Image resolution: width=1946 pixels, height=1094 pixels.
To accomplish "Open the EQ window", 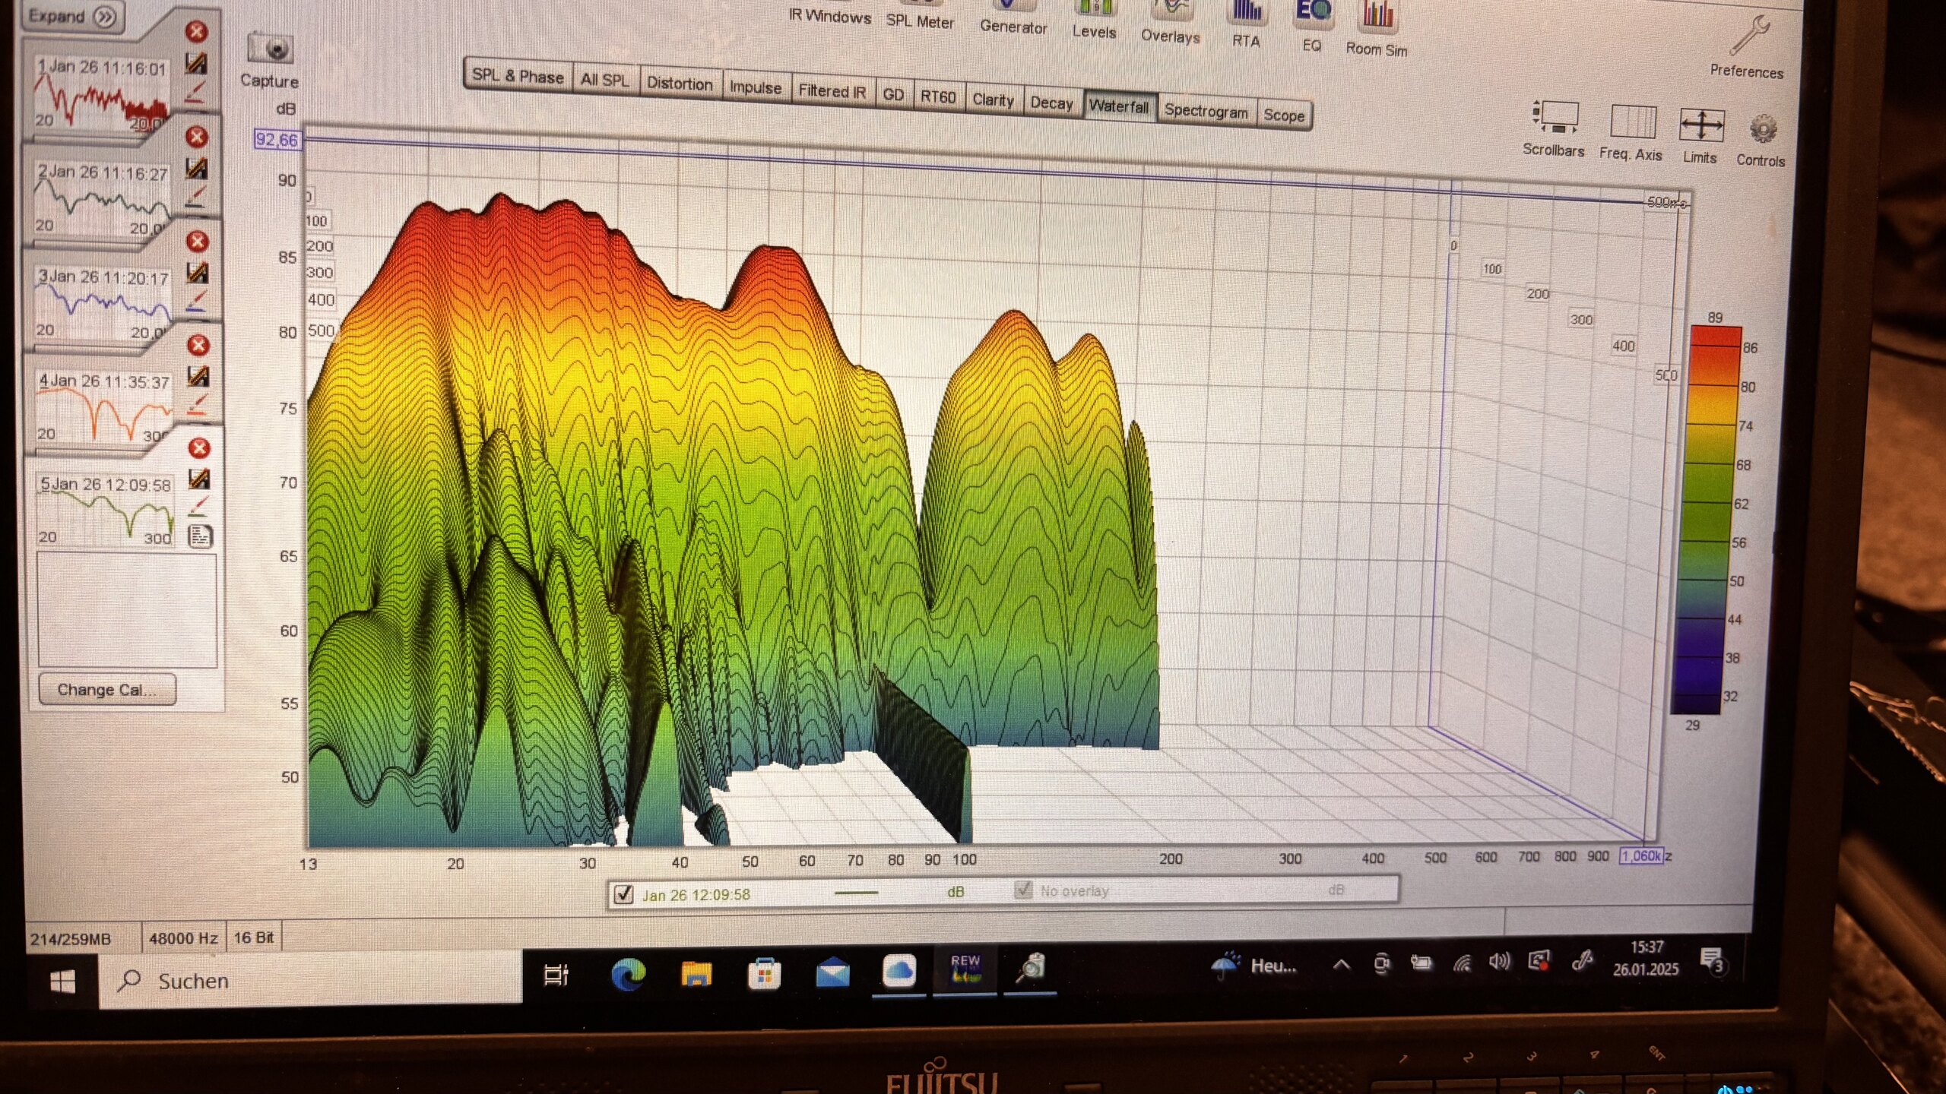I will tap(1312, 14).
